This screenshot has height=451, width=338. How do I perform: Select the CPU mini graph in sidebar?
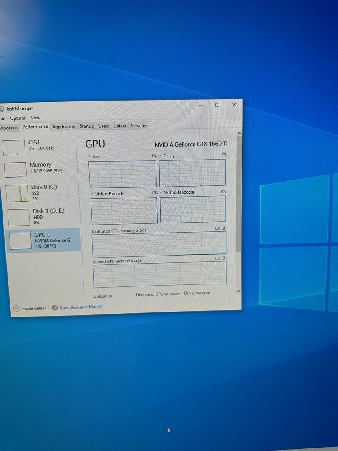[14, 148]
